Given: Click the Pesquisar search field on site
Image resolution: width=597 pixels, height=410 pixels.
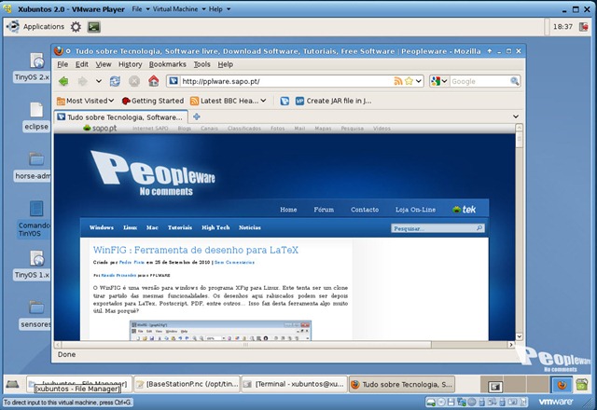Looking at the screenshot, I should 433,228.
